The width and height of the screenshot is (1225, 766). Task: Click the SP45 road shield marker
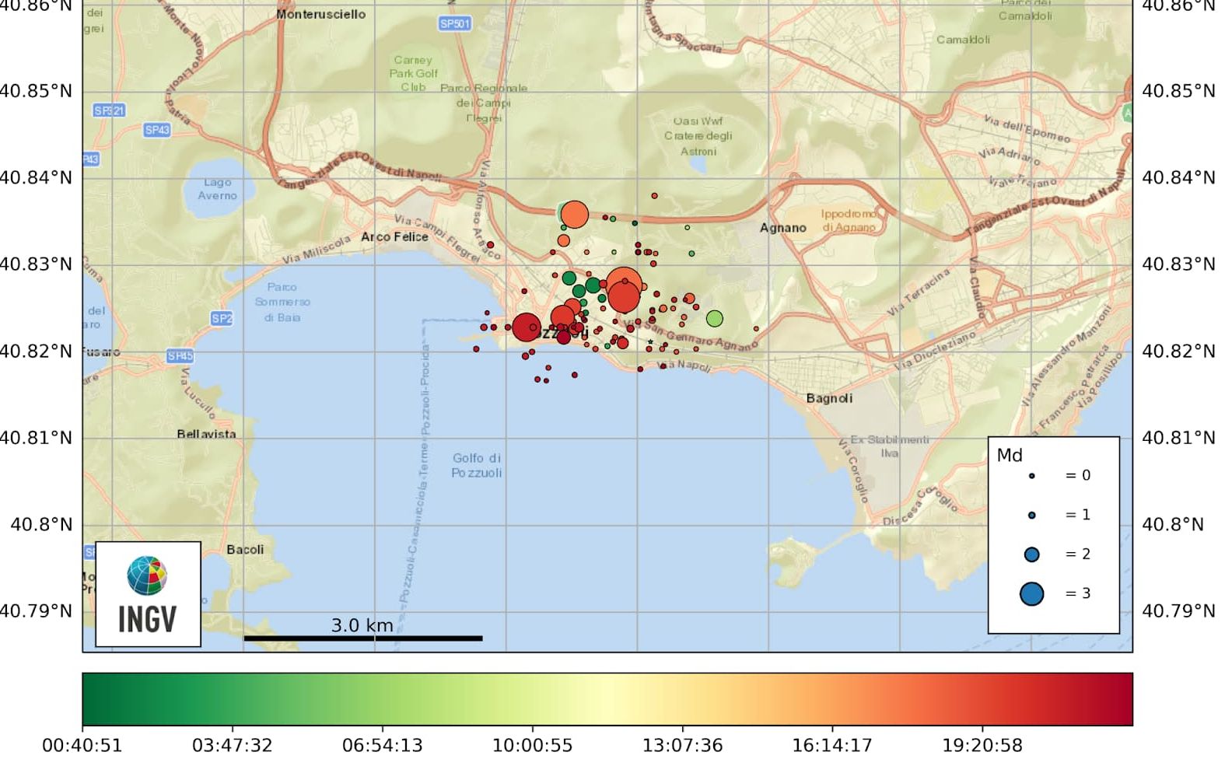click(x=180, y=356)
